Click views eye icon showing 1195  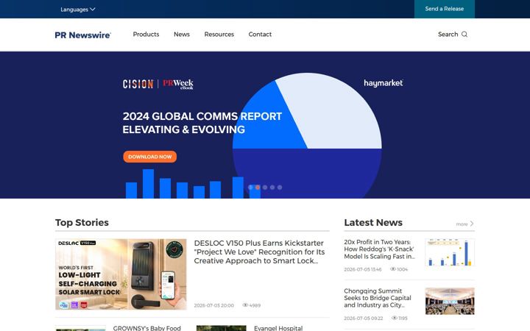click(x=395, y=318)
